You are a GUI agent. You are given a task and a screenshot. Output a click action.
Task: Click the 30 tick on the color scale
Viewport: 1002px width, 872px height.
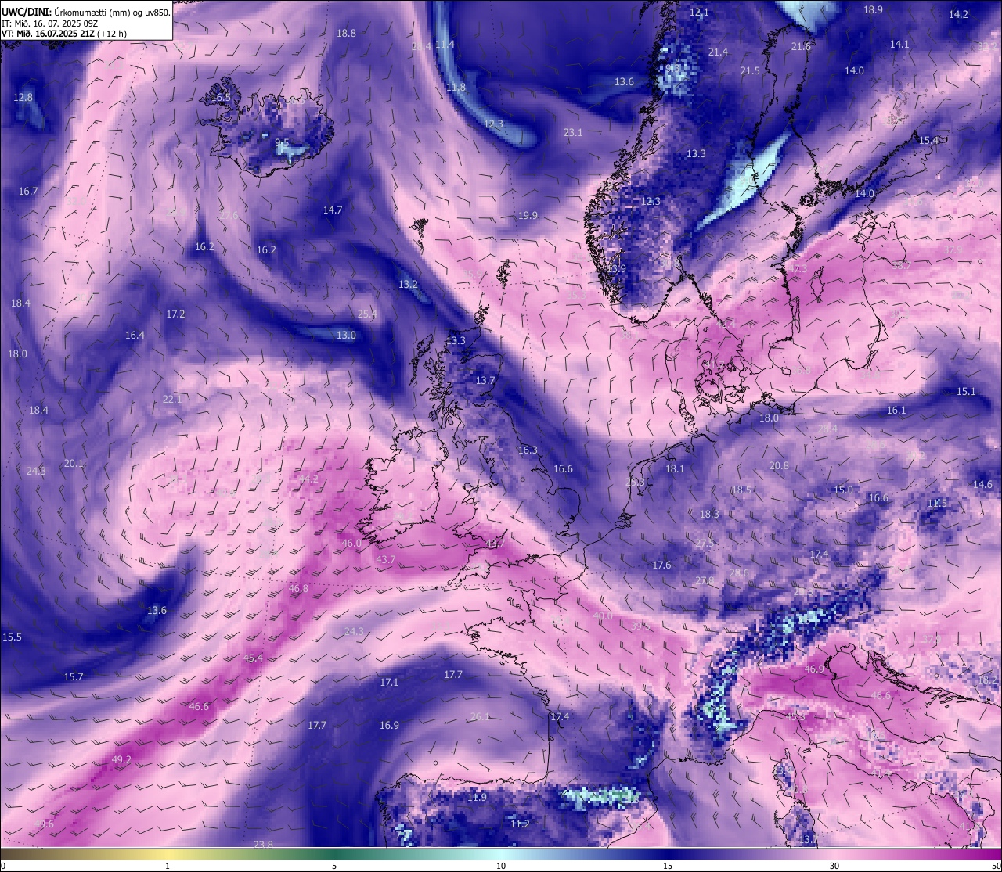[834, 866]
